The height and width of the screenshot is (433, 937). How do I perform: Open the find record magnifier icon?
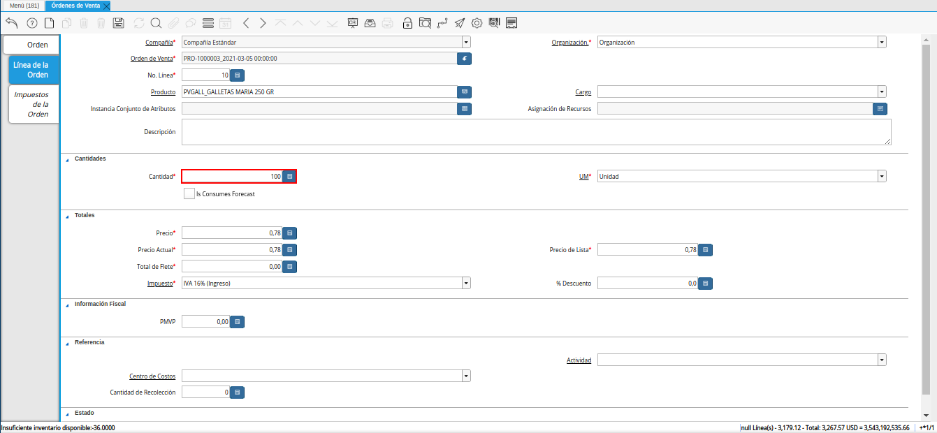tap(156, 23)
